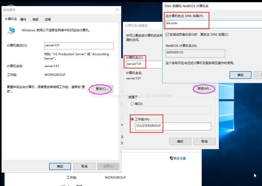Click the 更改设置 link

click(x=180, y=158)
